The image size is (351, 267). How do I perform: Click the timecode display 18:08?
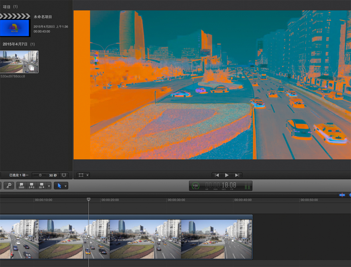pyautogui.click(x=229, y=185)
